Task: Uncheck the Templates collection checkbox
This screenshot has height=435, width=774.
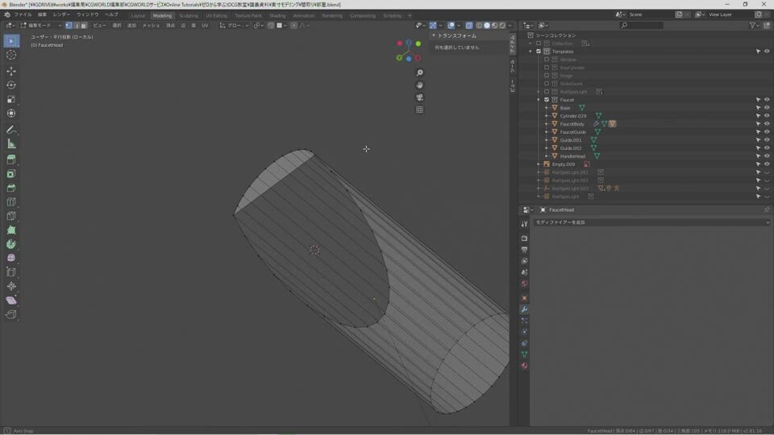Action: click(x=539, y=52)
